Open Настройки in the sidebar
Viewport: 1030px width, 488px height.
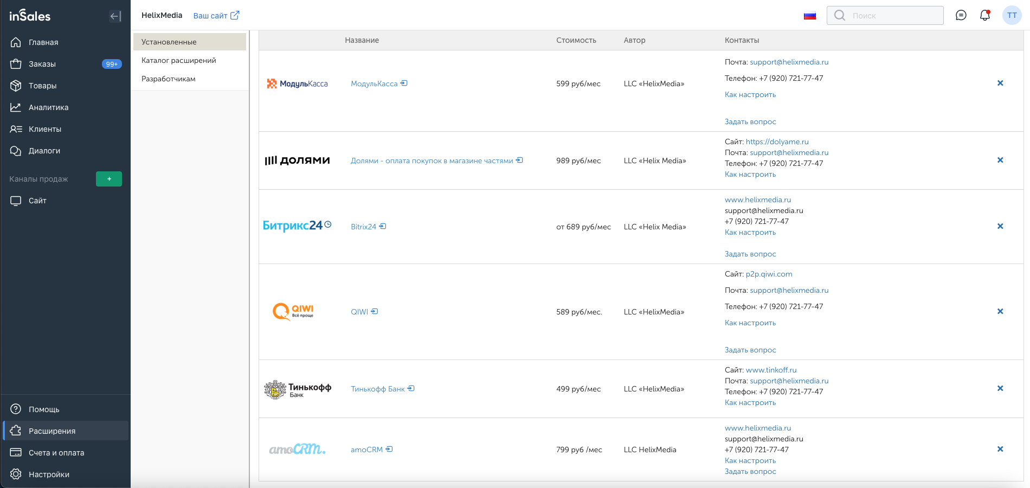(65, 474)
